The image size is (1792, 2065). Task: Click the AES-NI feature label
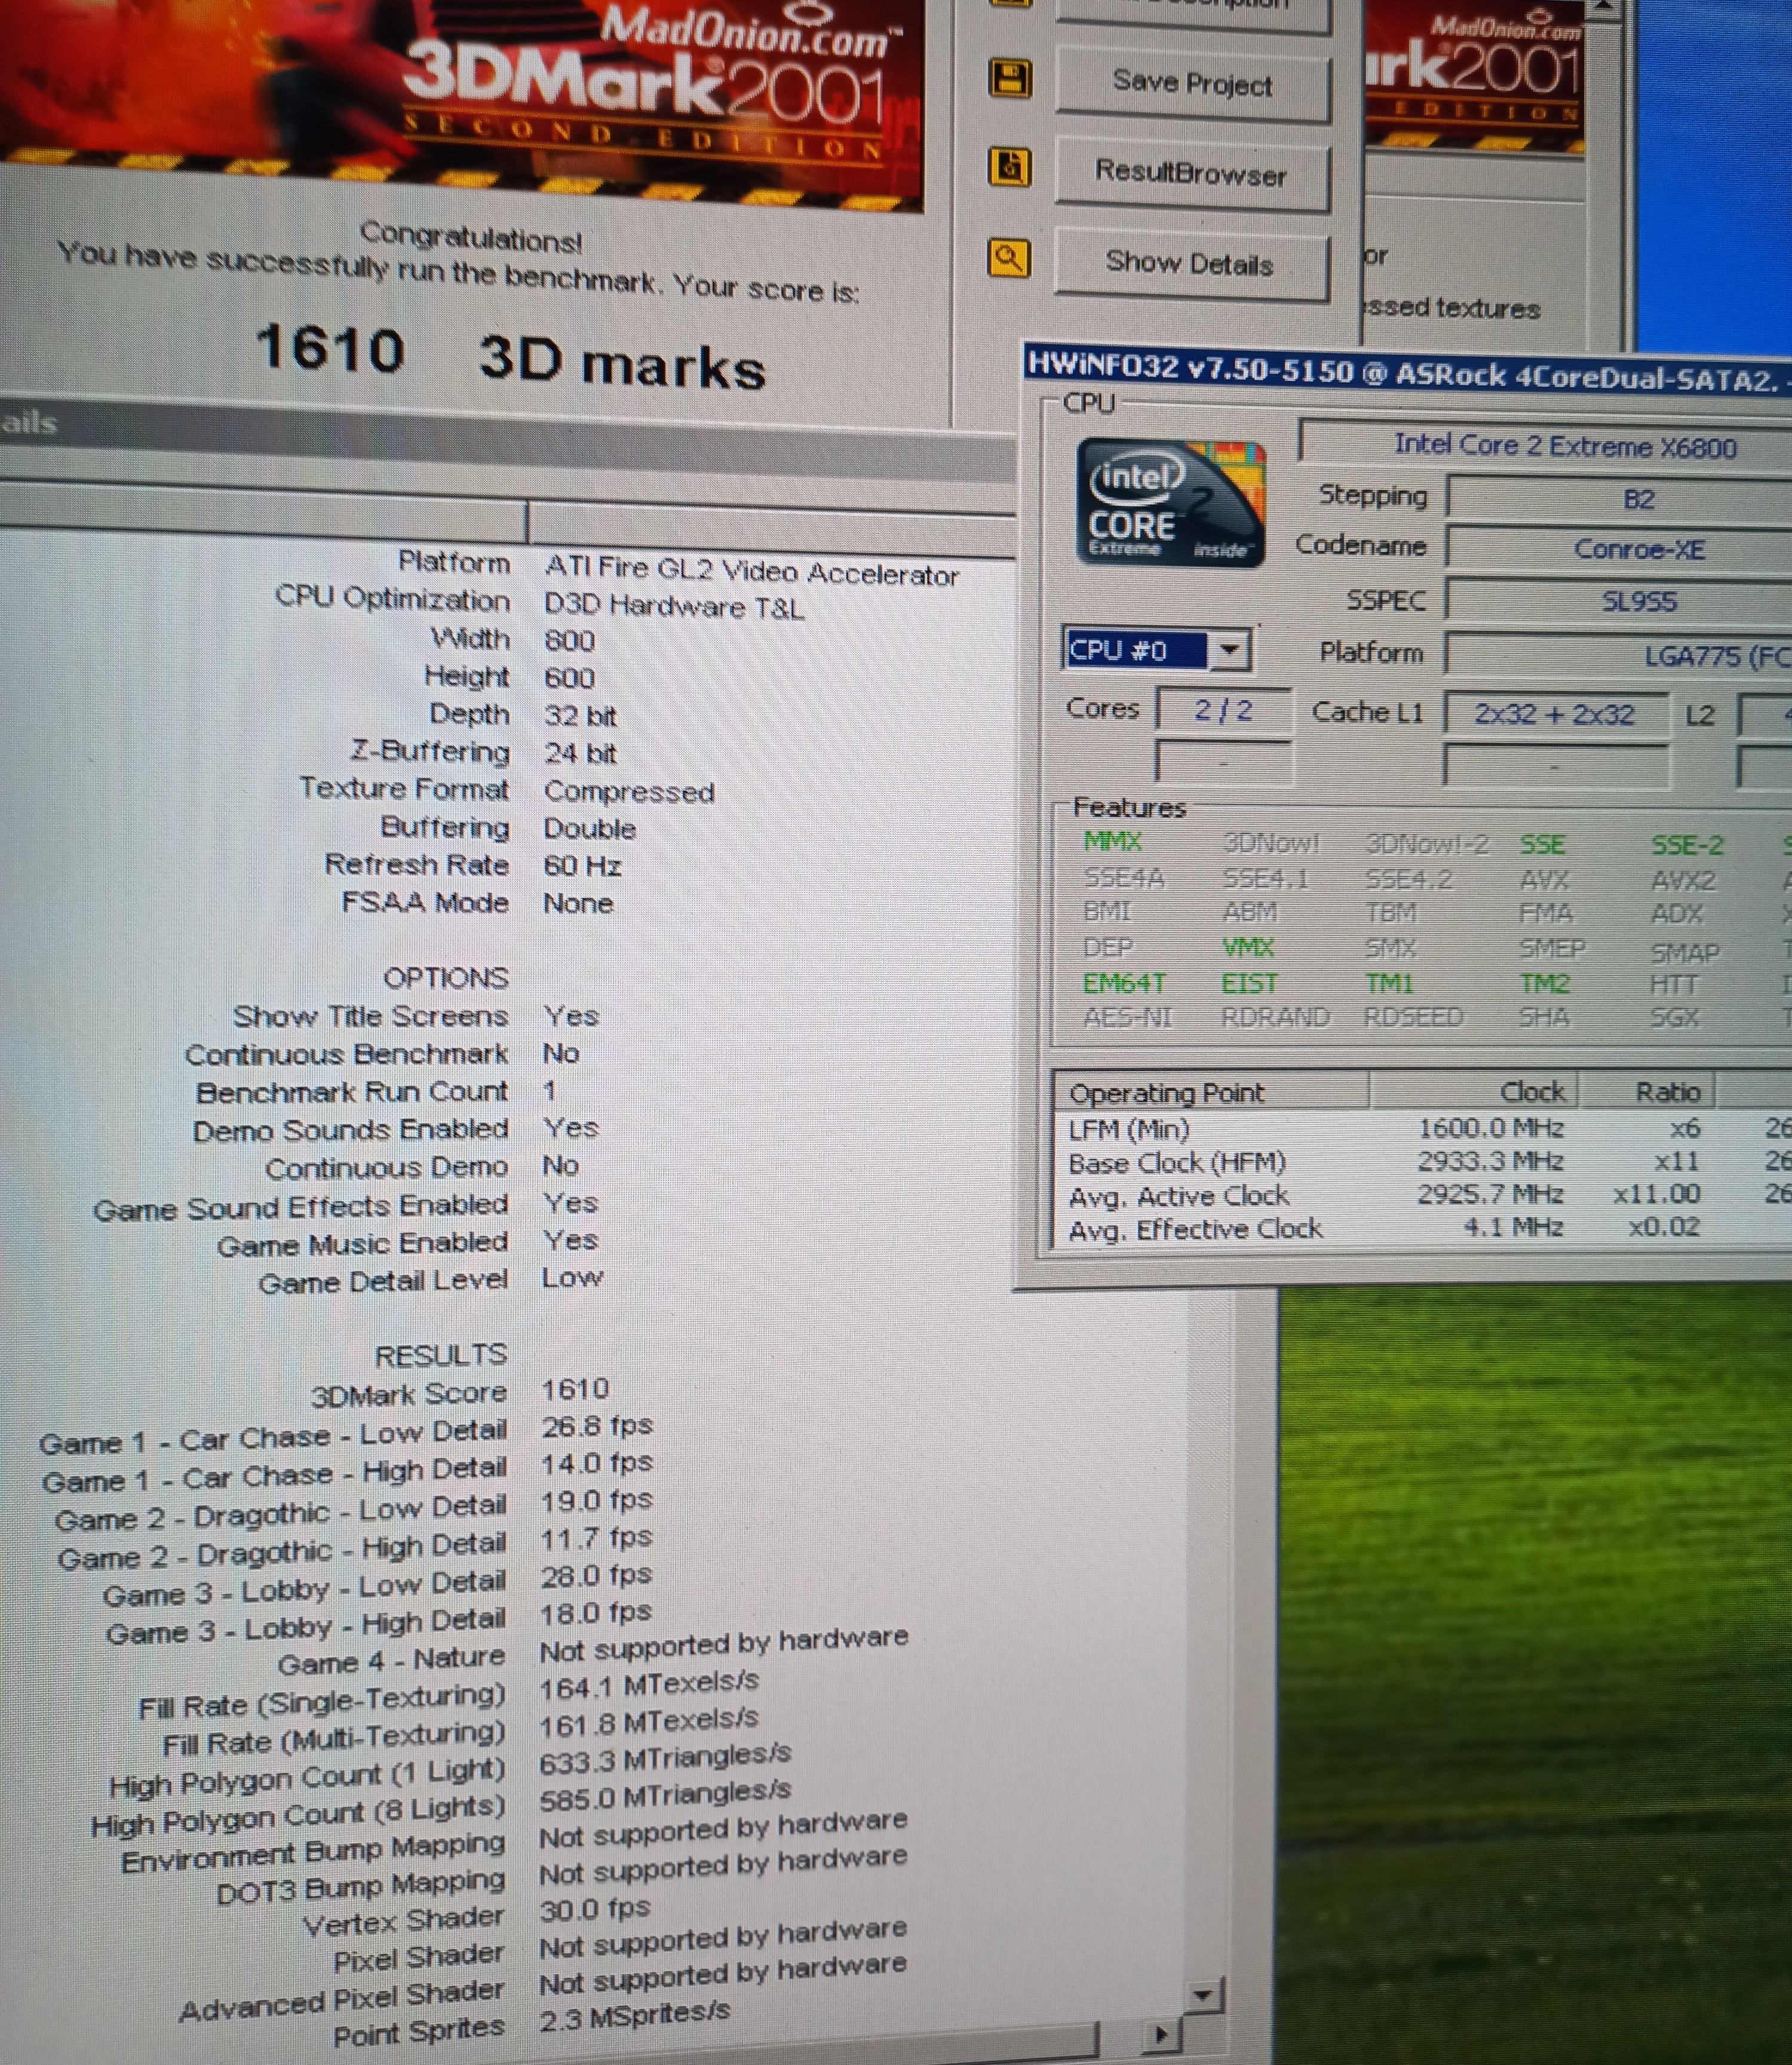pyautogui.click(x=1127, y=1017)
